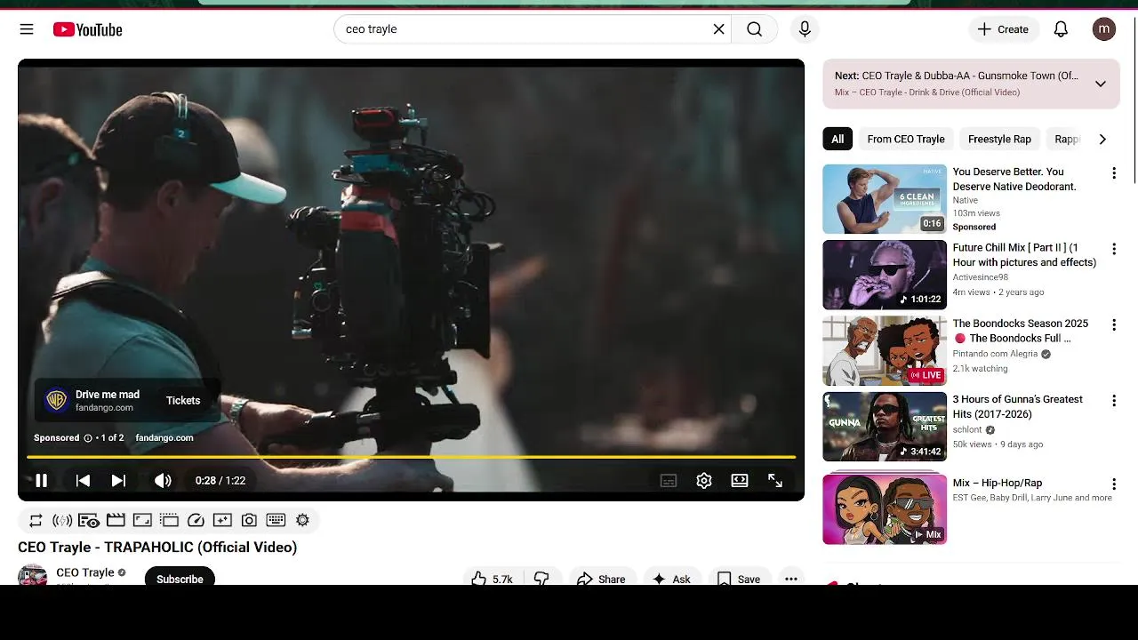Open player settings gear
Image resolution: width=1138 pixels, height=640 pixels.
point(704,480)
